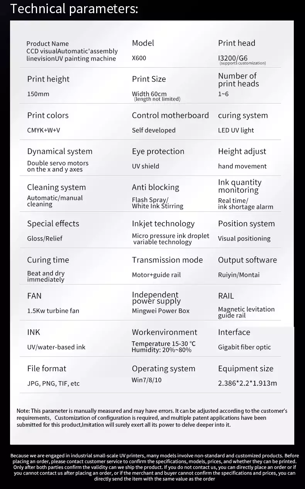Click the 'Technical parameters:' heading
This screenshot has height=489, width=305.
pos(74,8)
